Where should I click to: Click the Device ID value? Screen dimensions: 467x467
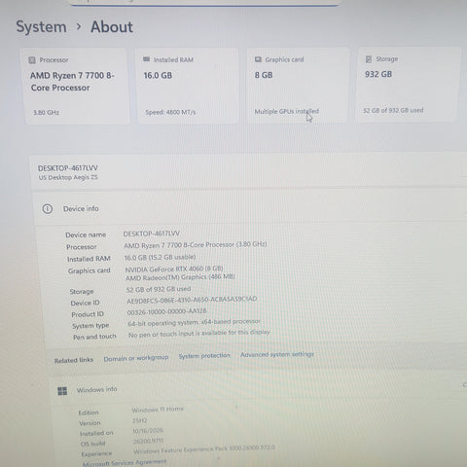point(192,300)
